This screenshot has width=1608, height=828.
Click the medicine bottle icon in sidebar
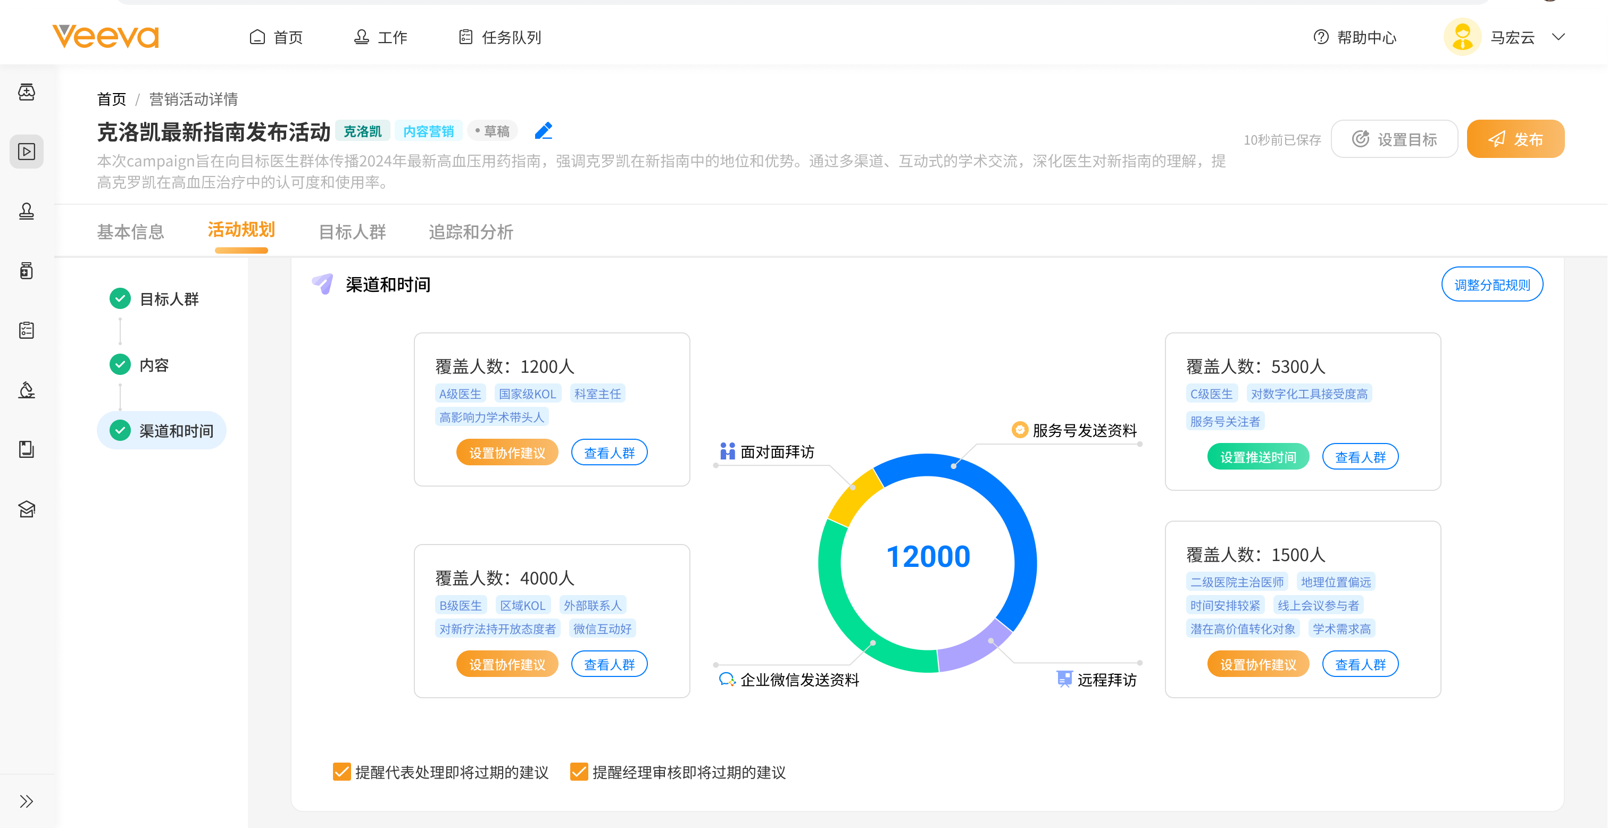26,271
